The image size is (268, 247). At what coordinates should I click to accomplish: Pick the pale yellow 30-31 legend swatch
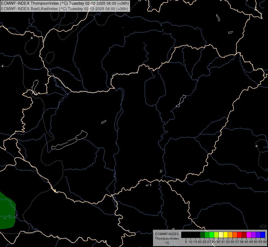(221, 235)
